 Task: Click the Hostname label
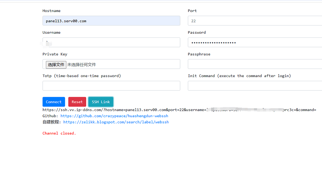point(51,11)
